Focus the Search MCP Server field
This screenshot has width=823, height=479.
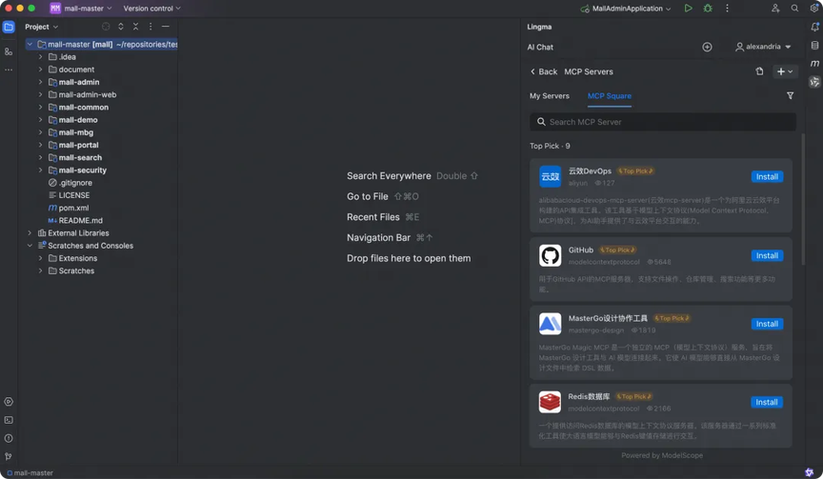pos(662,122)
